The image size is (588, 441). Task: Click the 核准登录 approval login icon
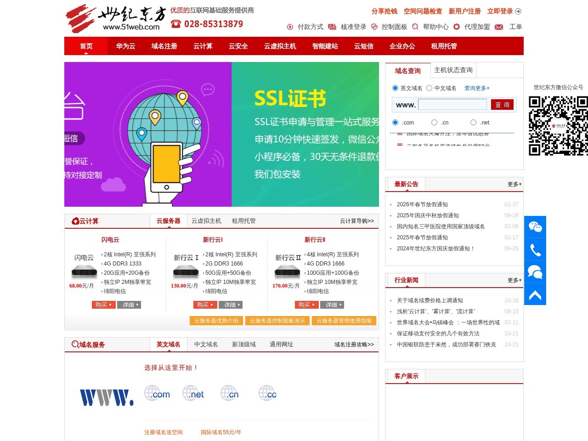tap(332, 27)
